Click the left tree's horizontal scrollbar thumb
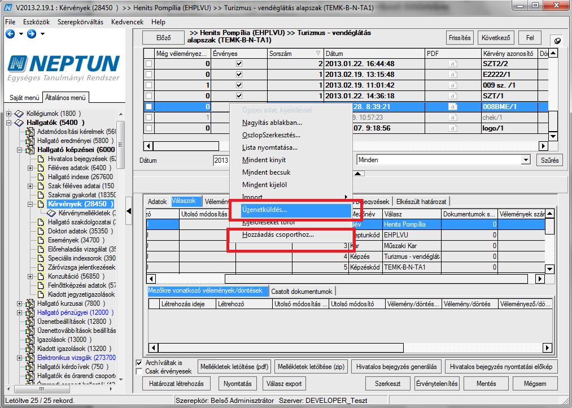572x408 pixels. 41,389
